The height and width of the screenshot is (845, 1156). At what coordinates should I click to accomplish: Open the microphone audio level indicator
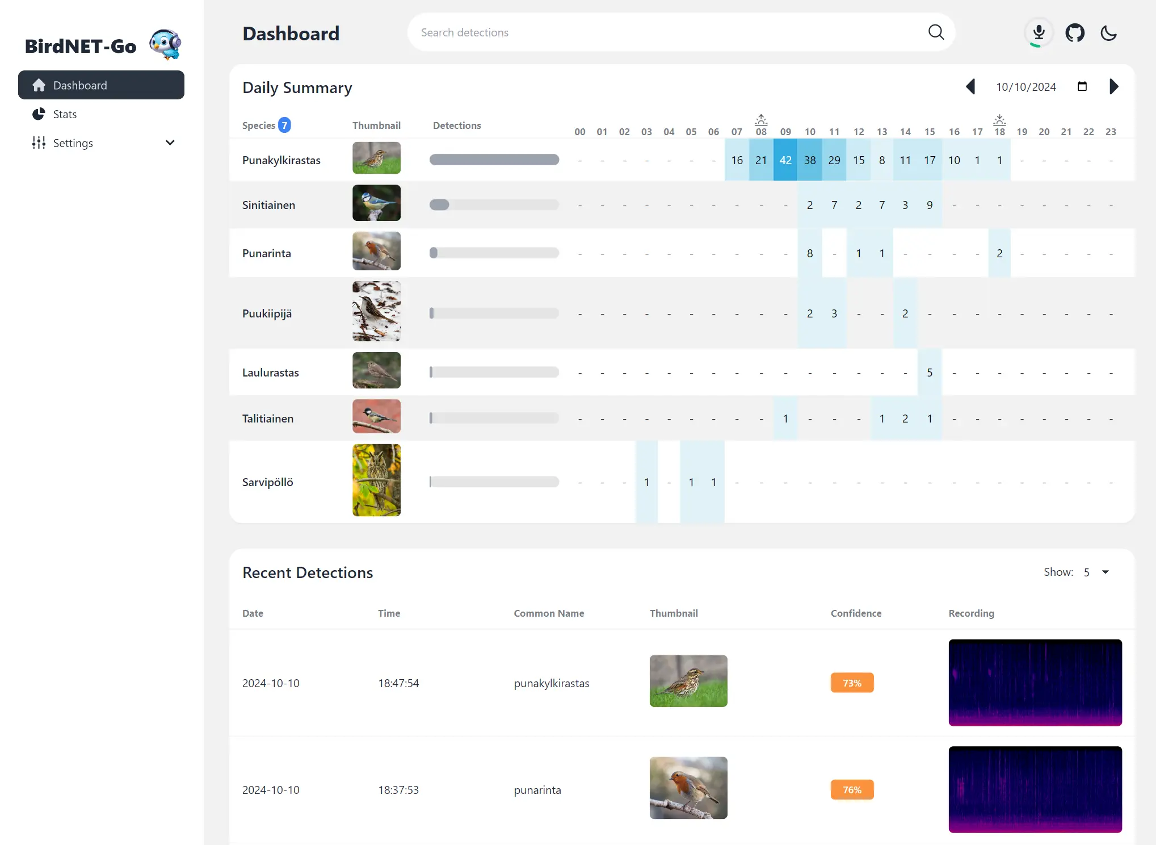tap(1038, 32)
